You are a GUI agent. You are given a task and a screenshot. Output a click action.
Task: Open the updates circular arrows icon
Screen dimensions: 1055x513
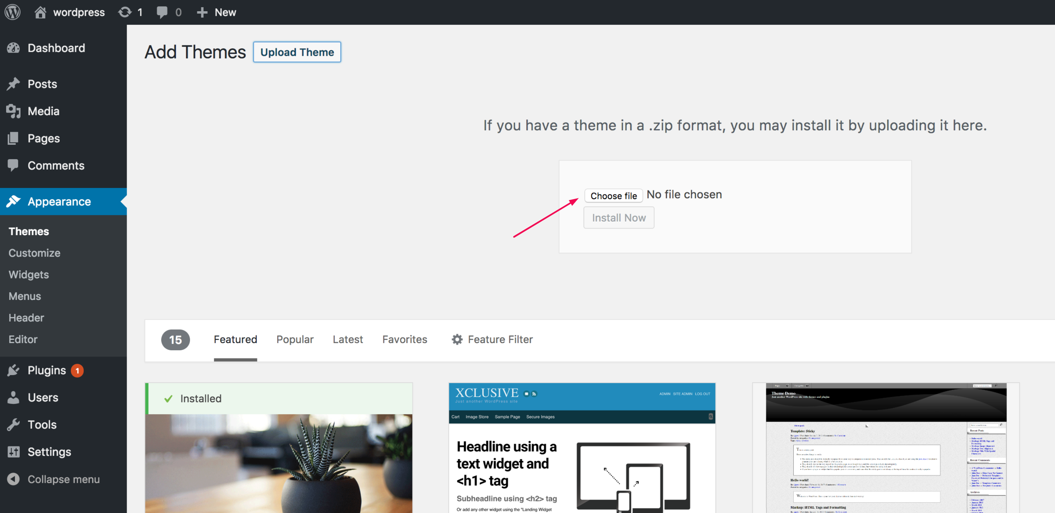pyautogui.click(x=125, y=12)
